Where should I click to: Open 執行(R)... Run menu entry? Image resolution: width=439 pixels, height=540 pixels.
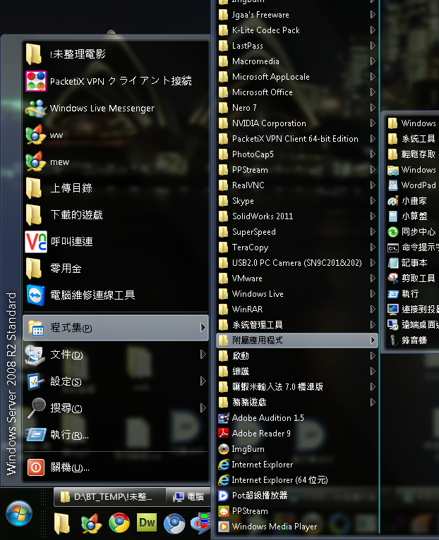tap(116, 435)
